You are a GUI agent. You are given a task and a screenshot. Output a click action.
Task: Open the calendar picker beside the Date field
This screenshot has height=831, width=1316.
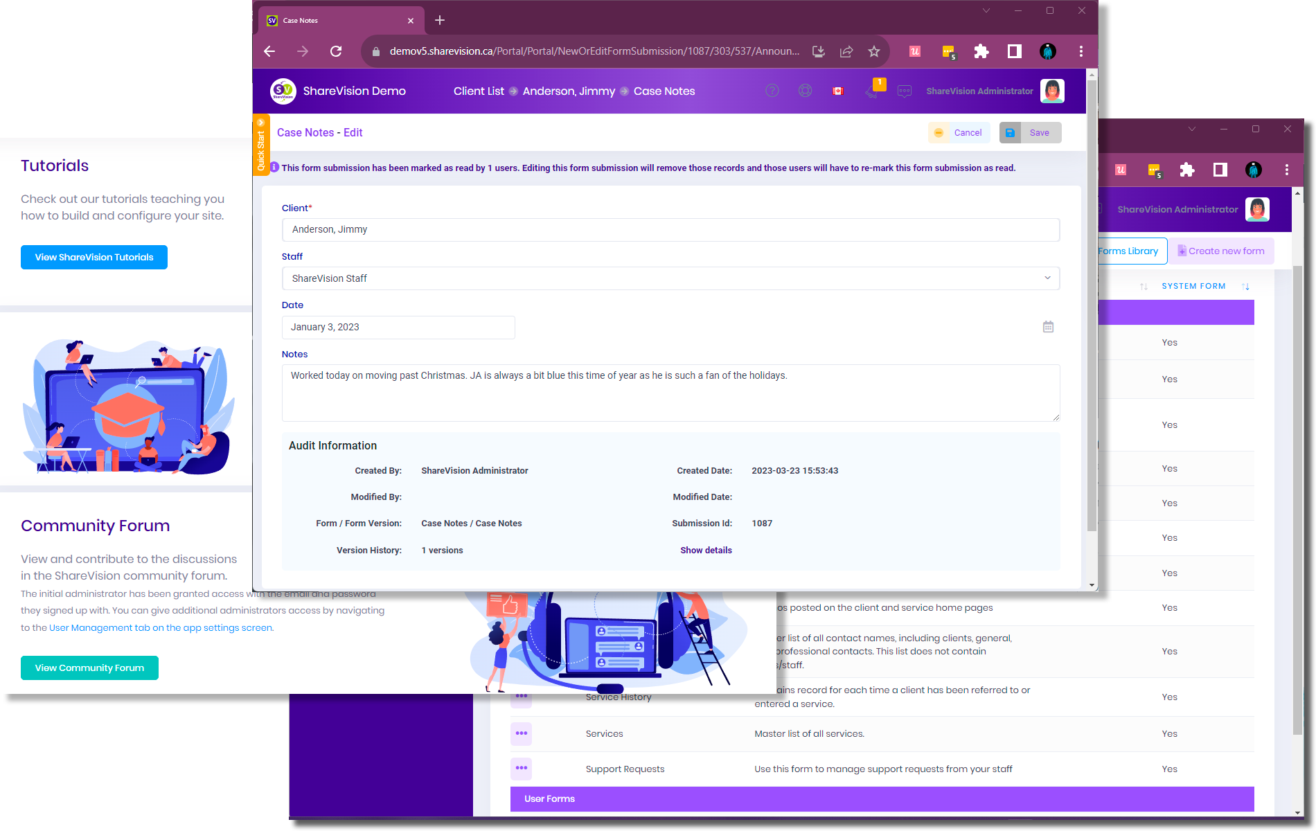[x=1048, y=327]
